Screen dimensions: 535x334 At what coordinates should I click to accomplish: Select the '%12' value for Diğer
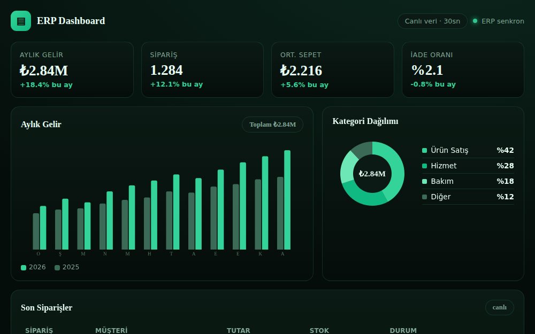pos(505,197)
